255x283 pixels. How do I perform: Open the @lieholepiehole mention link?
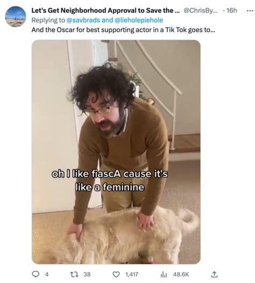(139, 20)
